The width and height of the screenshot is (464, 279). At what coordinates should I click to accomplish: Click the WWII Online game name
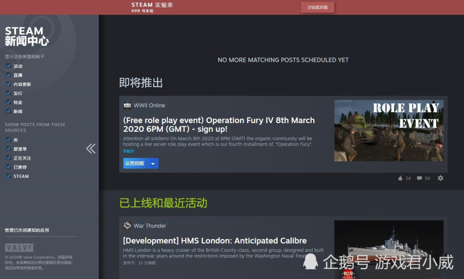pyautogui.click(x=149, y=105)
